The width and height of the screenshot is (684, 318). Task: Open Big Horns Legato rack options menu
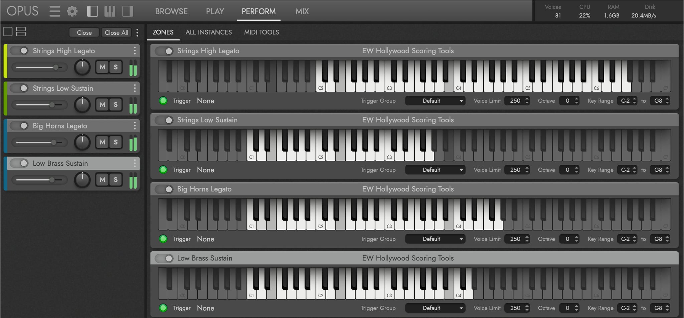pyautogui.click(x=135, y=126)
